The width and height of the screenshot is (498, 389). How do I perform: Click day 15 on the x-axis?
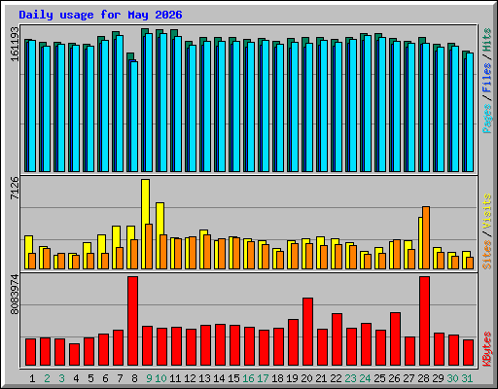[233, 378]
